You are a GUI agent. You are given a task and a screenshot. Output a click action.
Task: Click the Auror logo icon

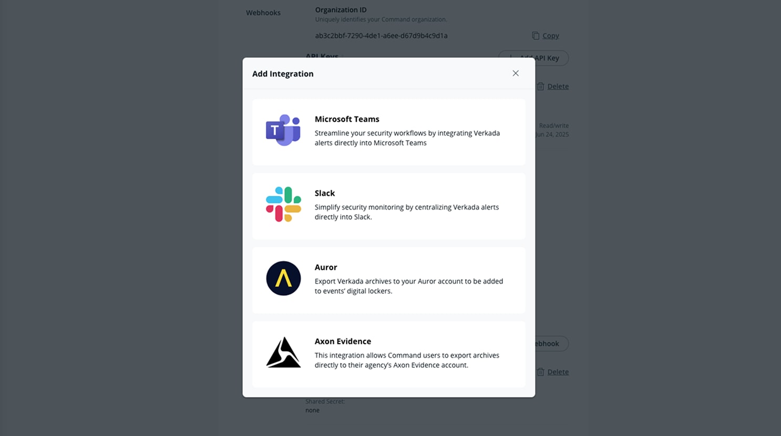283,278
